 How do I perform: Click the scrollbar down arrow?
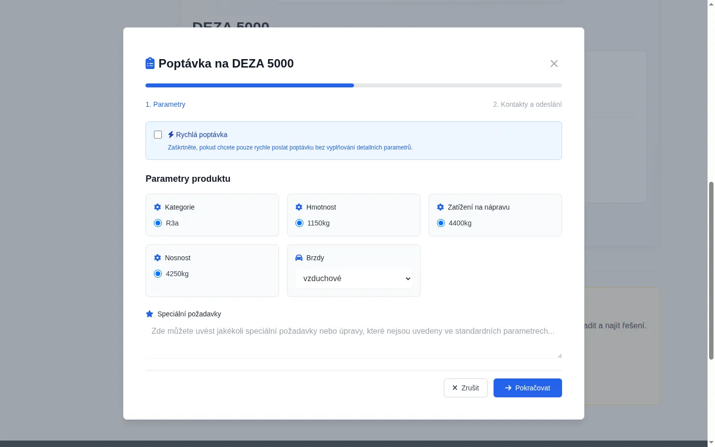pos(711,443)
